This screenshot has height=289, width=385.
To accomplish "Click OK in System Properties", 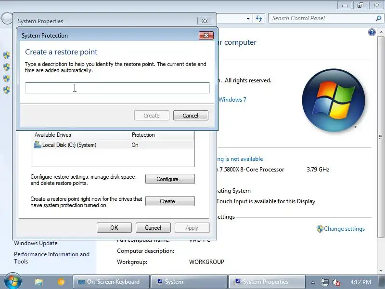I will coord(114,227).
